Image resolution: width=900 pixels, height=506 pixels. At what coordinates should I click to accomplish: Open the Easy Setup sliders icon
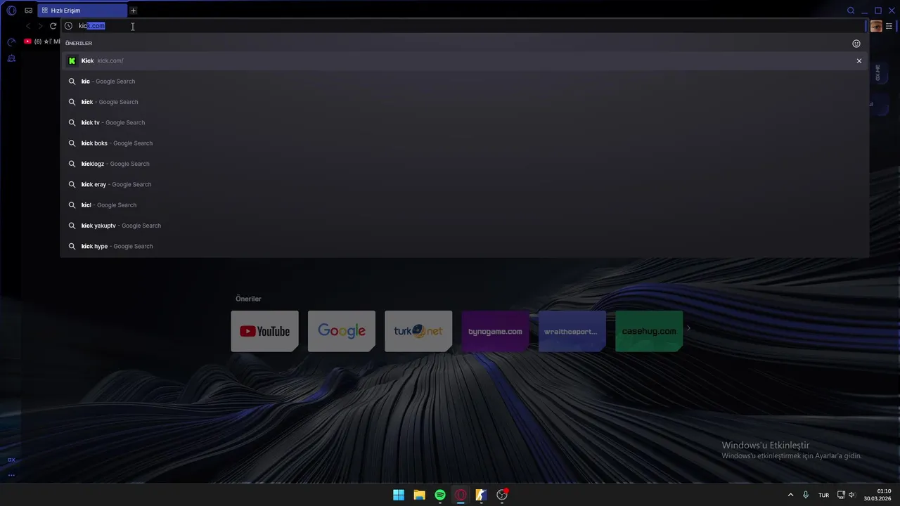pyautogui.click(x=889, y=26)
